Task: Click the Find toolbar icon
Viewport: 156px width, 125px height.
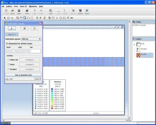Action: coord(51,11)
